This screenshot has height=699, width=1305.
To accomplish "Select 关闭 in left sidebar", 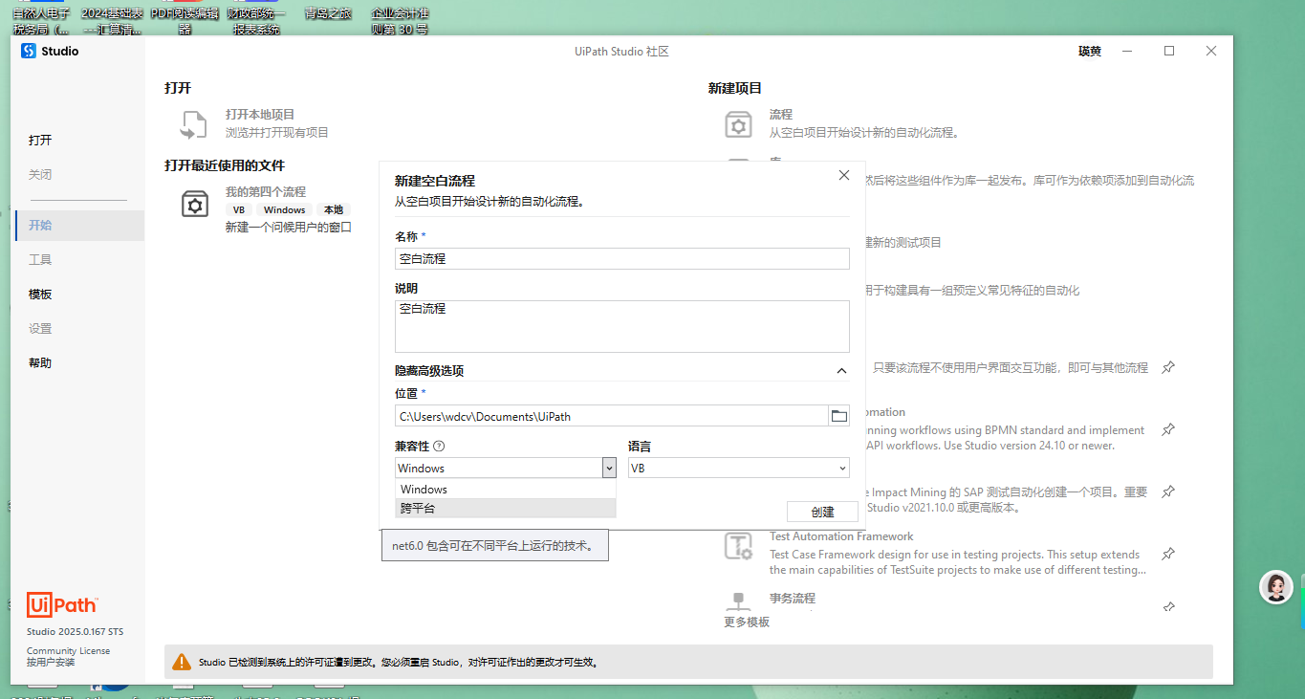I will (x=40, y=175).
